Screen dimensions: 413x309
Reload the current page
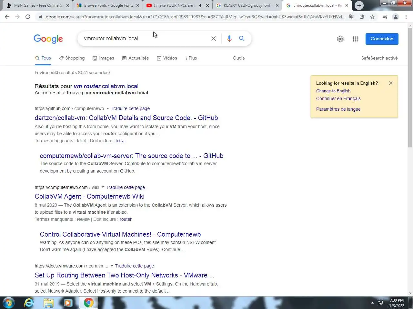(28, 17)
